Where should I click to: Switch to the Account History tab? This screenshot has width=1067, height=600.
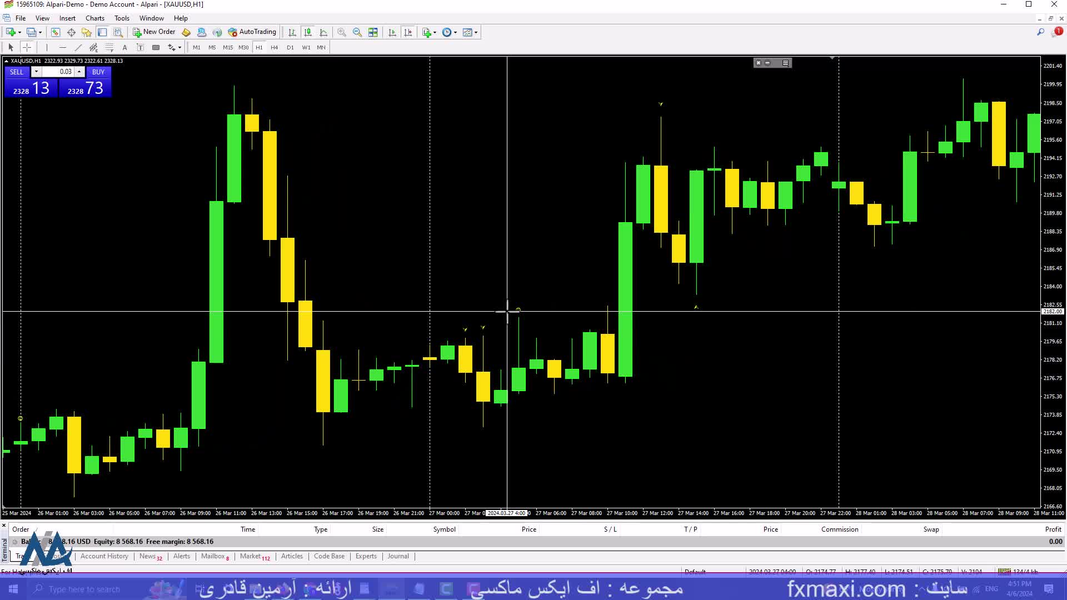click(x=104, y=556)
